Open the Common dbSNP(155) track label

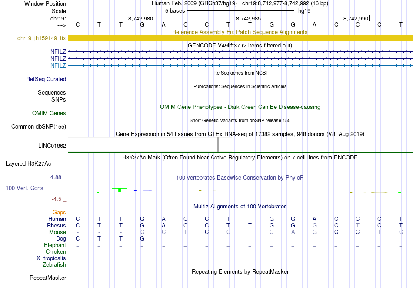click(x=39, y=126)
